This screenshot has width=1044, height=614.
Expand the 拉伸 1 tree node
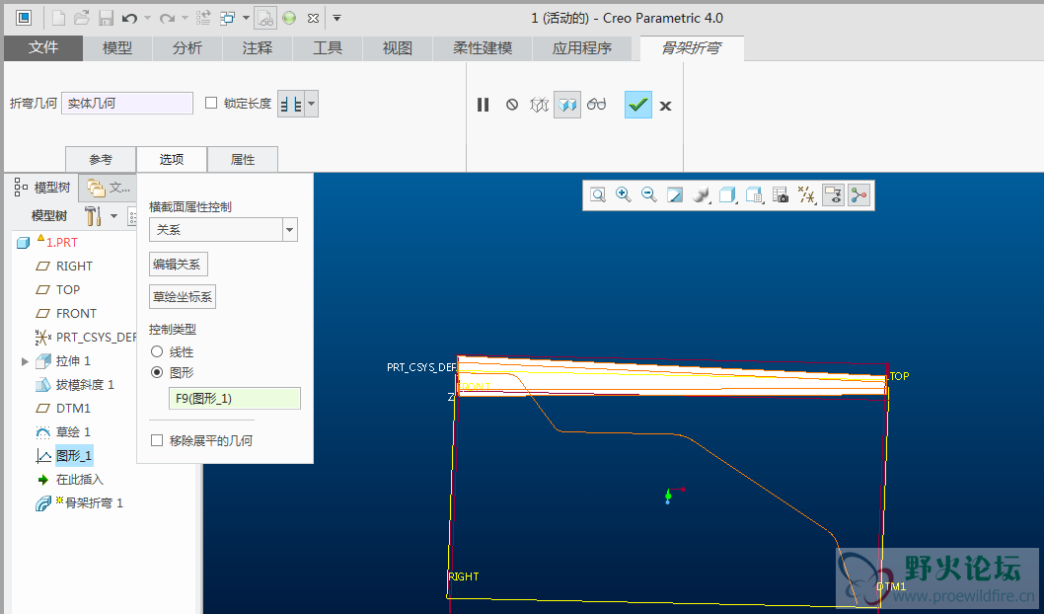tap(25, 361)
